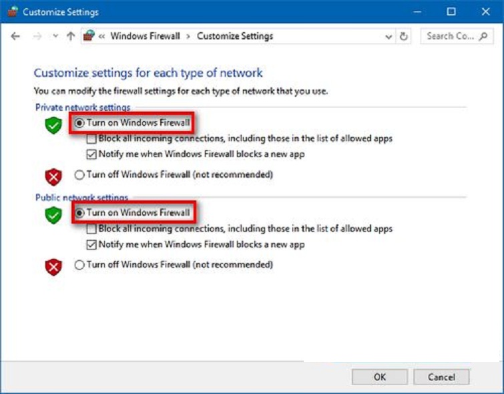The width and height of the screenshot is (504, 394).
Task: Toggle Notify me checkbox under Public network
Action: click(92, 244)
